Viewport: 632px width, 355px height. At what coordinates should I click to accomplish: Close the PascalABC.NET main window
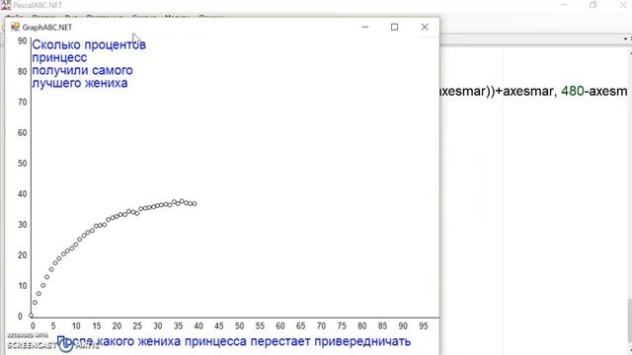click(623, 5)
